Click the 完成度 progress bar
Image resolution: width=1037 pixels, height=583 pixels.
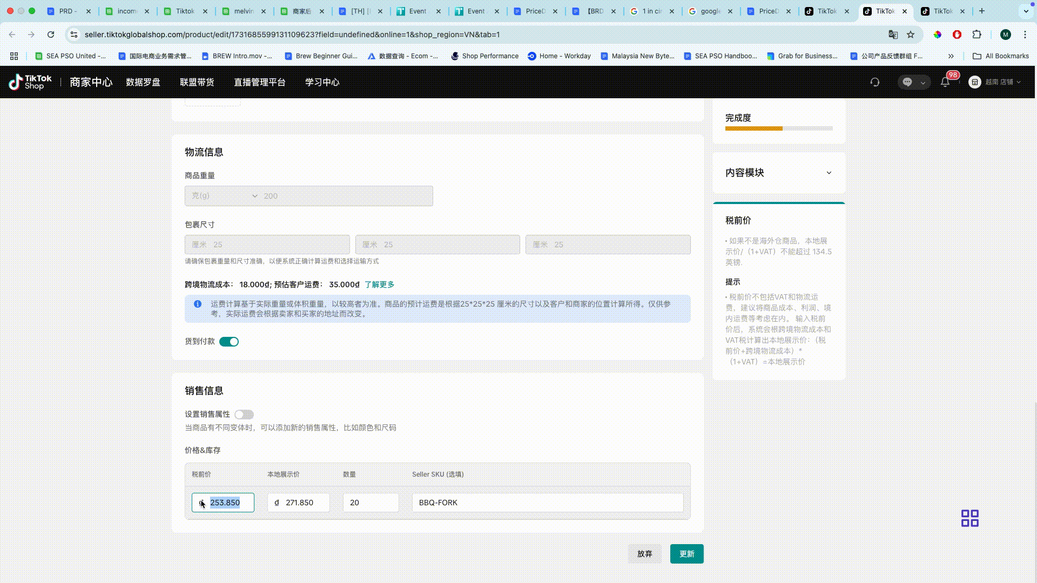click(778, 128)
